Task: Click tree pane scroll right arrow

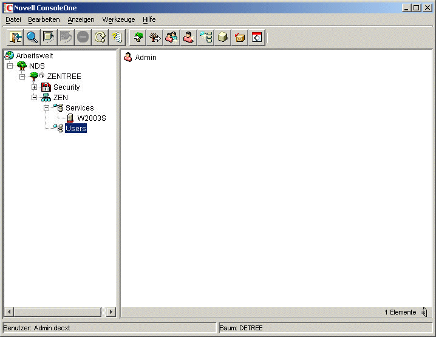Action: (111, 312)
